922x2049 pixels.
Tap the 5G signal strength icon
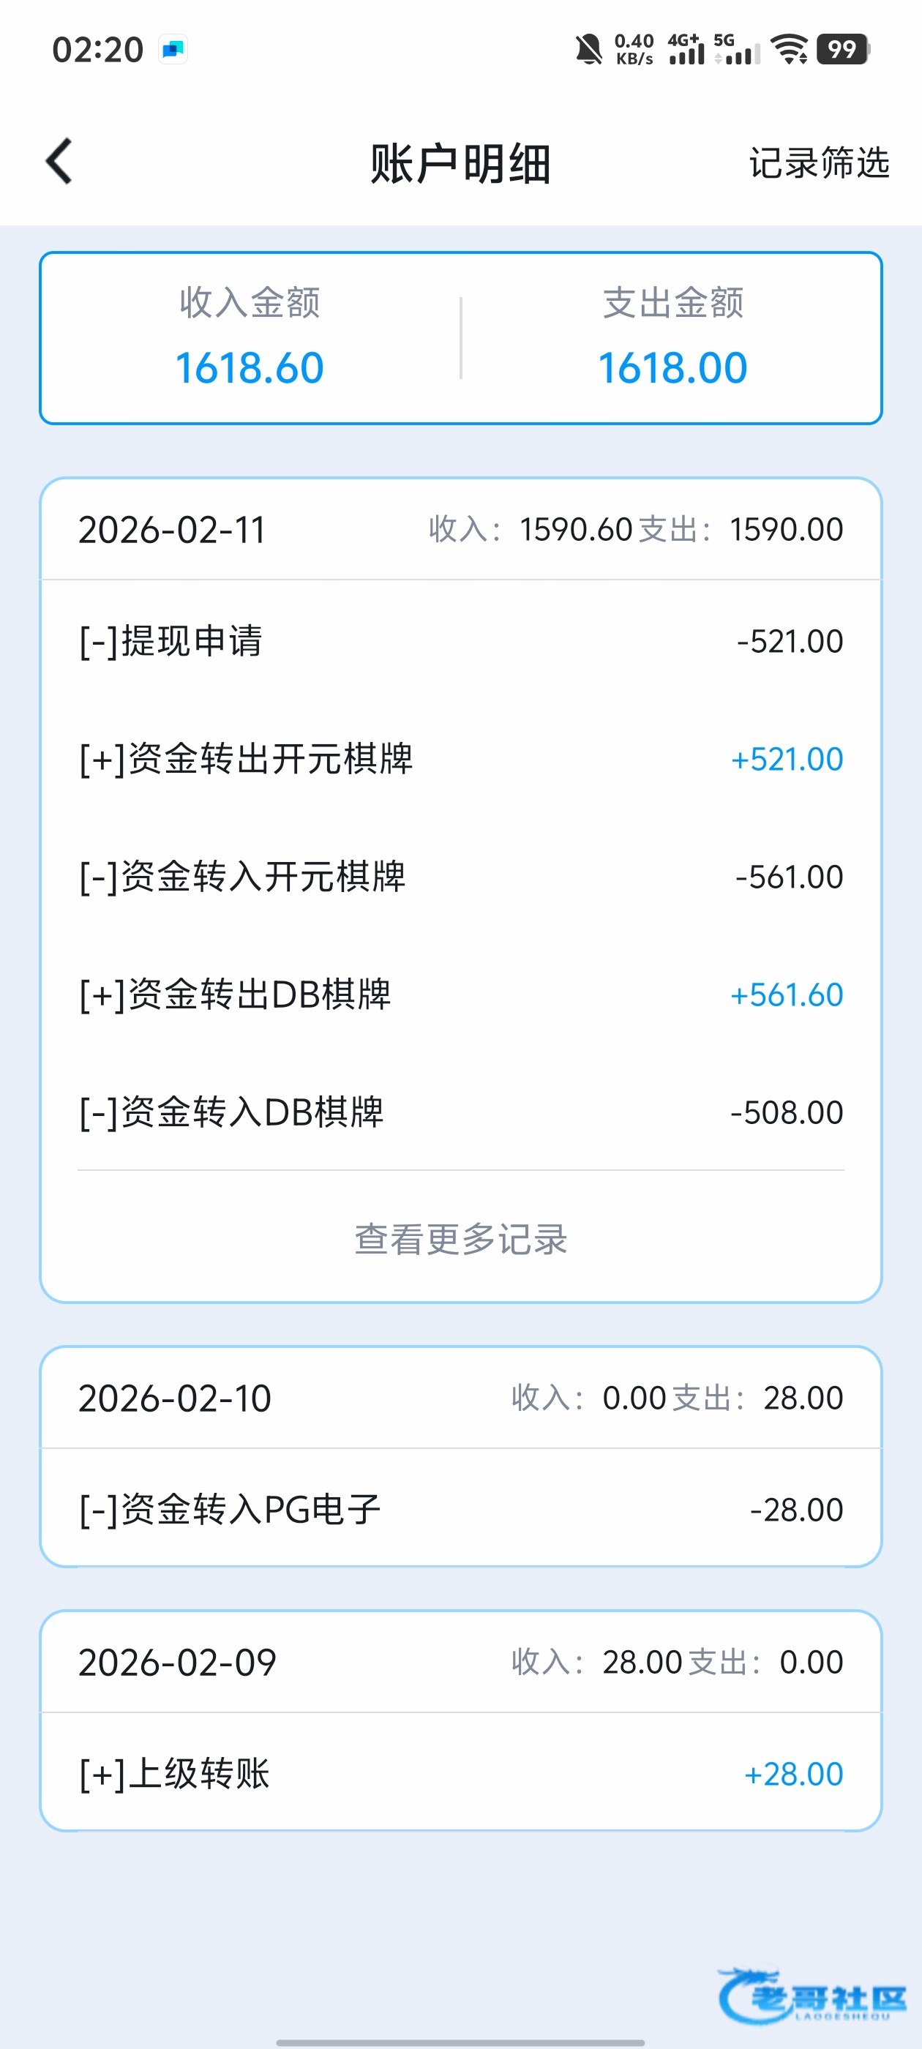point(738,49)
